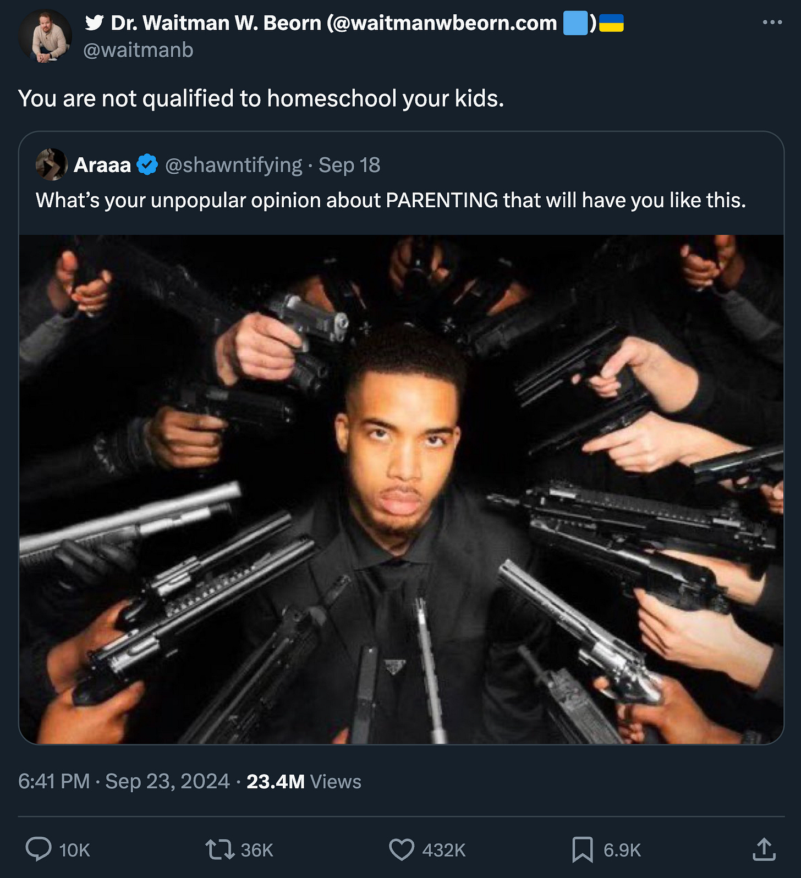The height and width of the screenshot is (878, 801).
Task: Click the 23.4M Views count
Action: pyautogui.click(x=304, y=781)
